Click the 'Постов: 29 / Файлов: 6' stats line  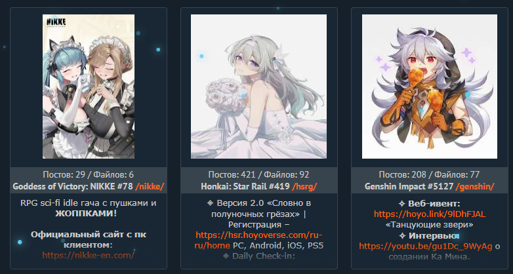tap(89, 174)
